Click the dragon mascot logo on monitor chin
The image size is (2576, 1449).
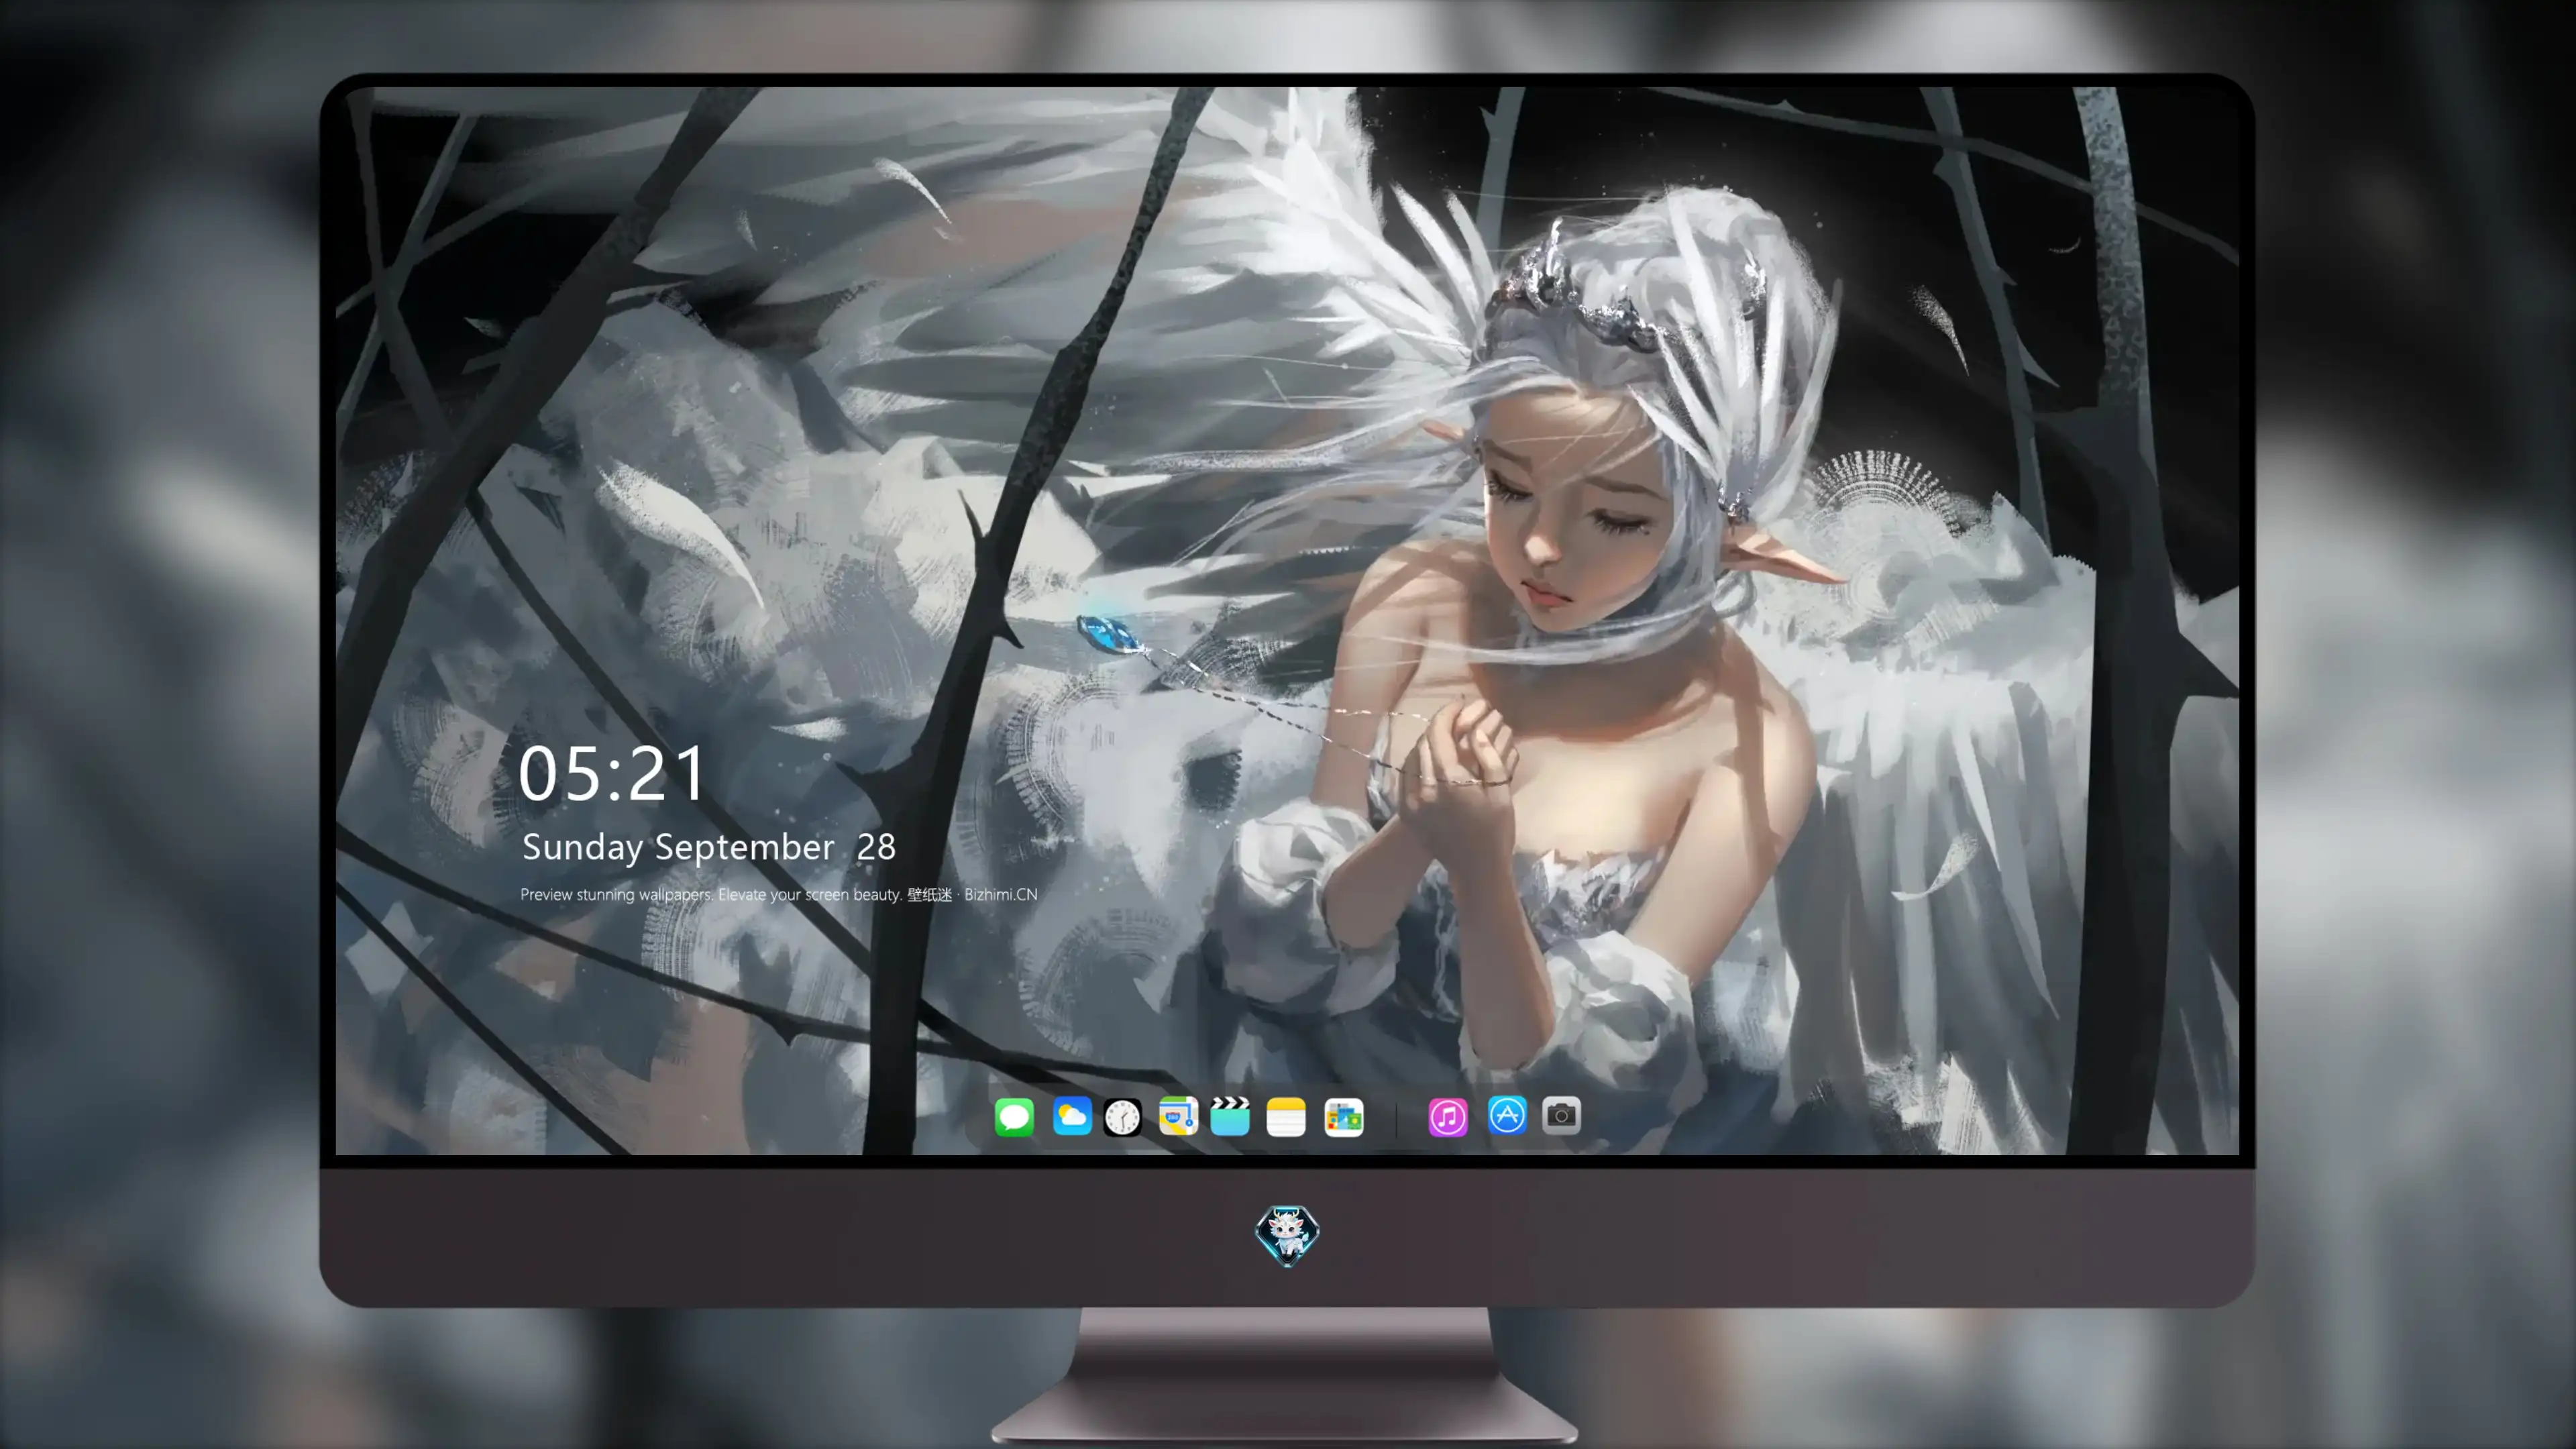pos(1287,1236)
